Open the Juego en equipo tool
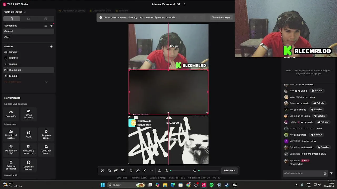 pos(46,134)
